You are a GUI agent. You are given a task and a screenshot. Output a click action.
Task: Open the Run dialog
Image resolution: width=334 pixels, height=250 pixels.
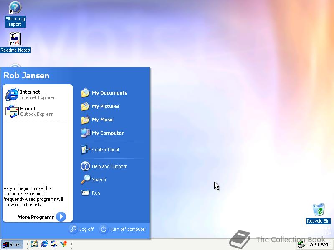point(90,193)
